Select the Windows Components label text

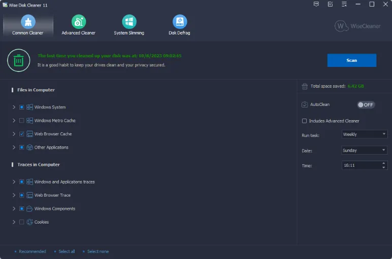55,209
